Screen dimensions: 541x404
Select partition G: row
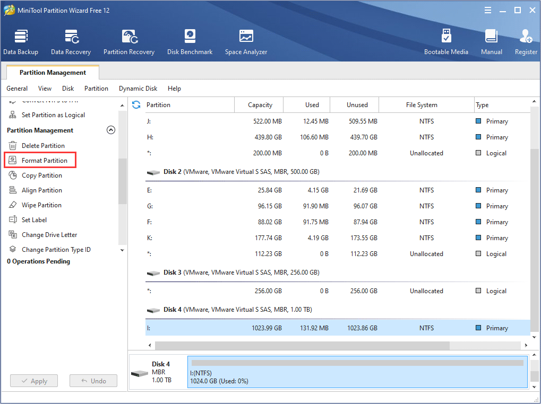pyautogui.click(x=338, y=206)
